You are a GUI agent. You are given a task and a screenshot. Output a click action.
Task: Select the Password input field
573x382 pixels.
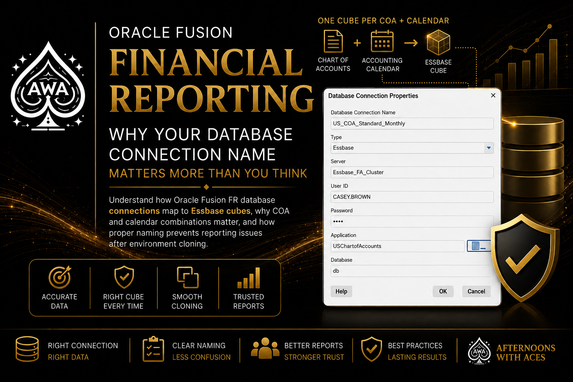click(x=412, y=222)
